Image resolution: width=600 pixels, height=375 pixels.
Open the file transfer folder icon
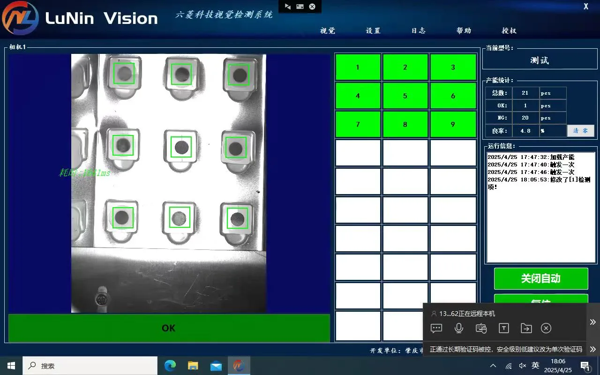coord(526,328)
